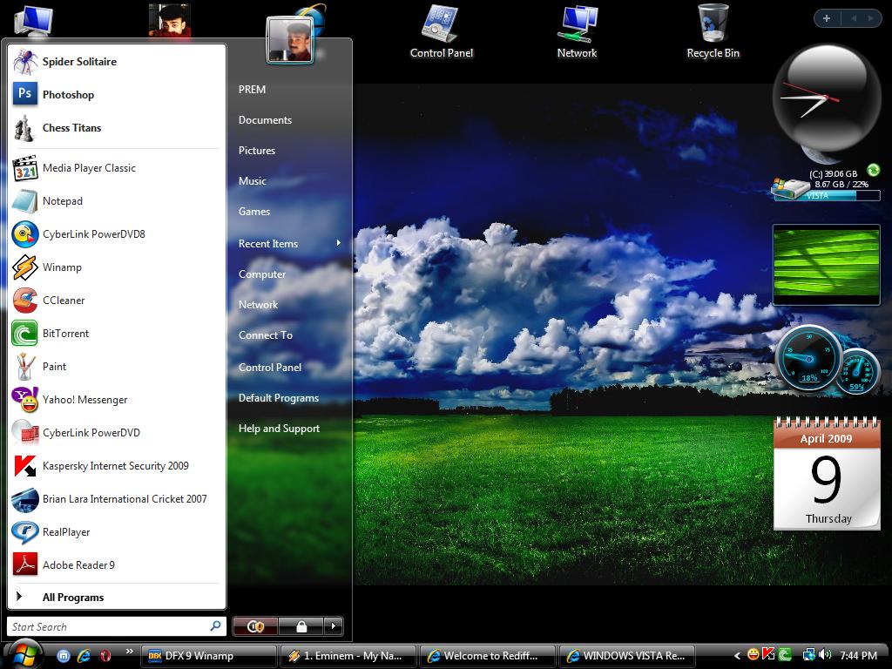The image size is (892, 669).
Task: Launch Paint
Action: 117,367
